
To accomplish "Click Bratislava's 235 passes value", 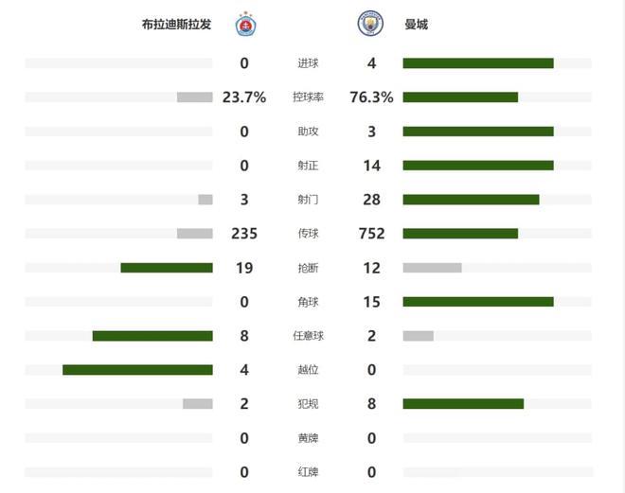I will pyautogui.click(x=244, y=234).
